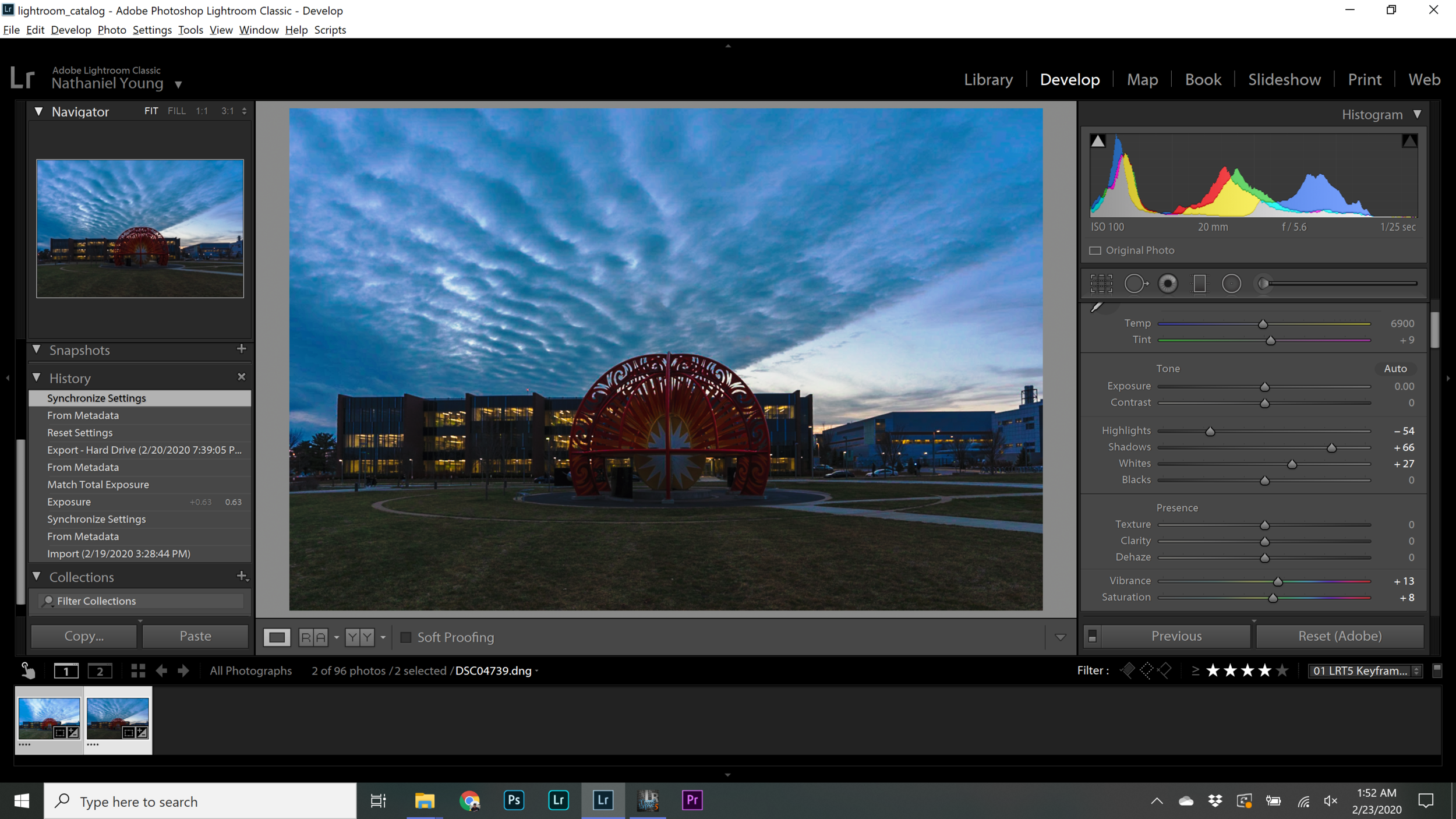Toggle shadow clipping indicator in histogram

1098,141
